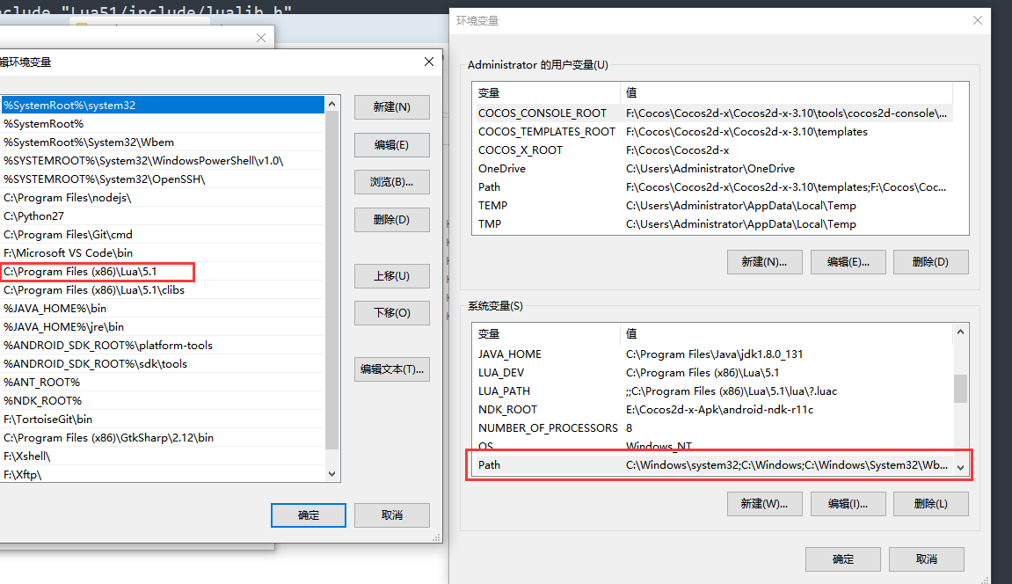
Task: Click 编辑(E)... under user variables
Action: click(848, 262)
